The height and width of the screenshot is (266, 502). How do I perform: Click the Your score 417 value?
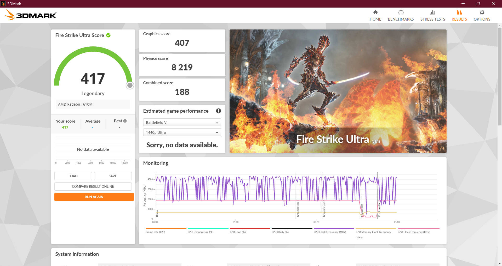click(65, 127)
